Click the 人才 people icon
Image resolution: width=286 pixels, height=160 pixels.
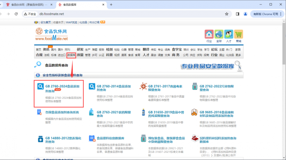coord(228,34)
